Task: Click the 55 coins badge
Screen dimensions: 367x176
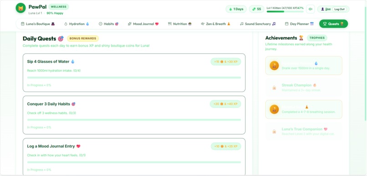Action: (x=256, y=9)
